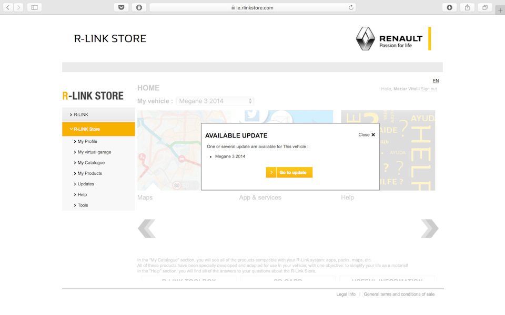Switch language via EN link
This screenshot has width=505, height=315.
pyautogui.click(x=436, y=81)
